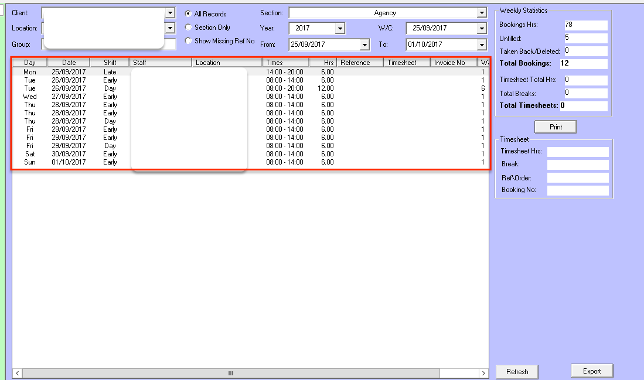Enable Show Missing Ref No option
Screen dimensions: 644x380
[x=188, y=41]
